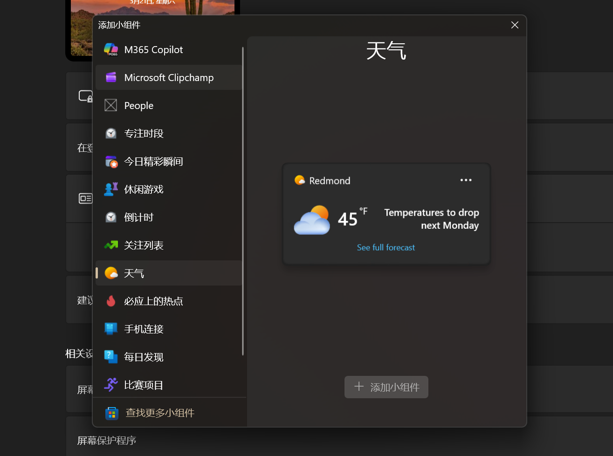Click the 45 °F temperature reading
The image size is (613, 456).
pyautogui.click(x=353, y=218)
